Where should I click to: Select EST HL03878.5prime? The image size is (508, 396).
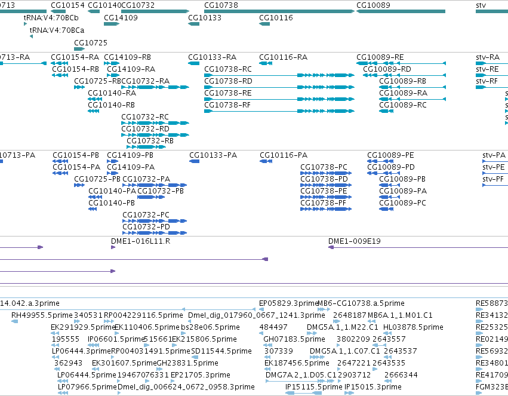coord(414,327)
